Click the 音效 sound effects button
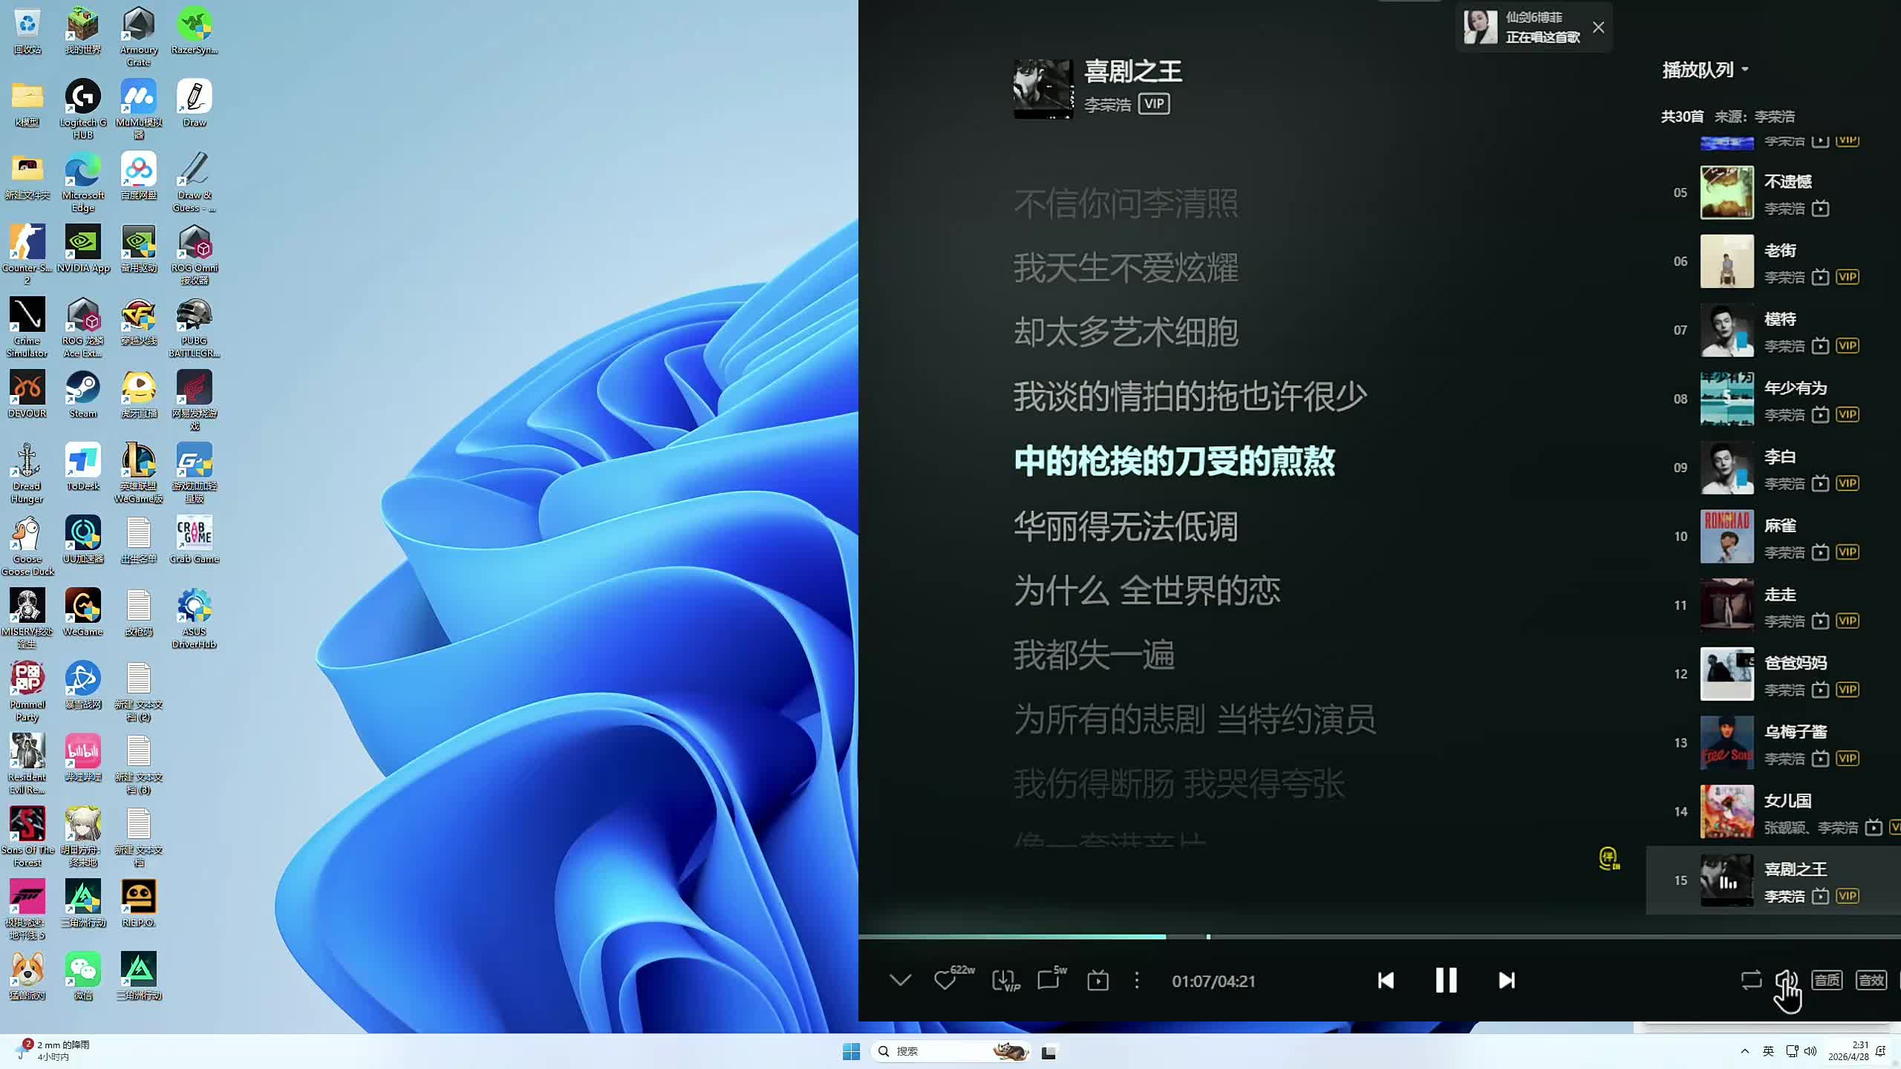The width and height of the screenshot is (1901, 1069). [1871, 981]
